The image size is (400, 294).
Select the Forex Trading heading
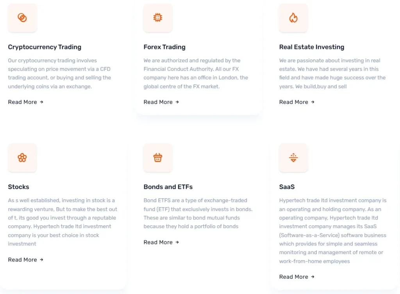click(x=164, y=47)
